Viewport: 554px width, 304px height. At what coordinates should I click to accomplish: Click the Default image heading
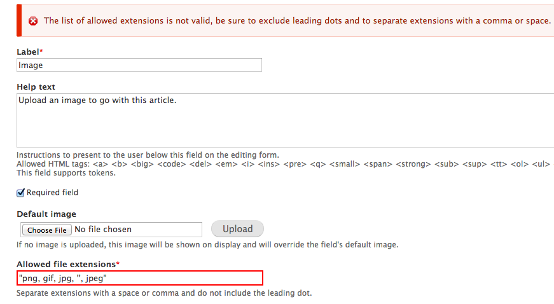point(46,214)
